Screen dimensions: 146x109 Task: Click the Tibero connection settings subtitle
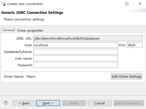point(24,19)
